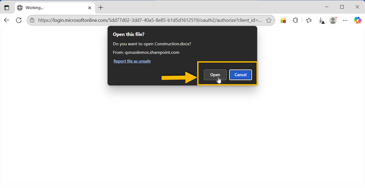The image size is (365, 188).
Task: Cancel the Open this file dialog
Action: tap(240, 75)
